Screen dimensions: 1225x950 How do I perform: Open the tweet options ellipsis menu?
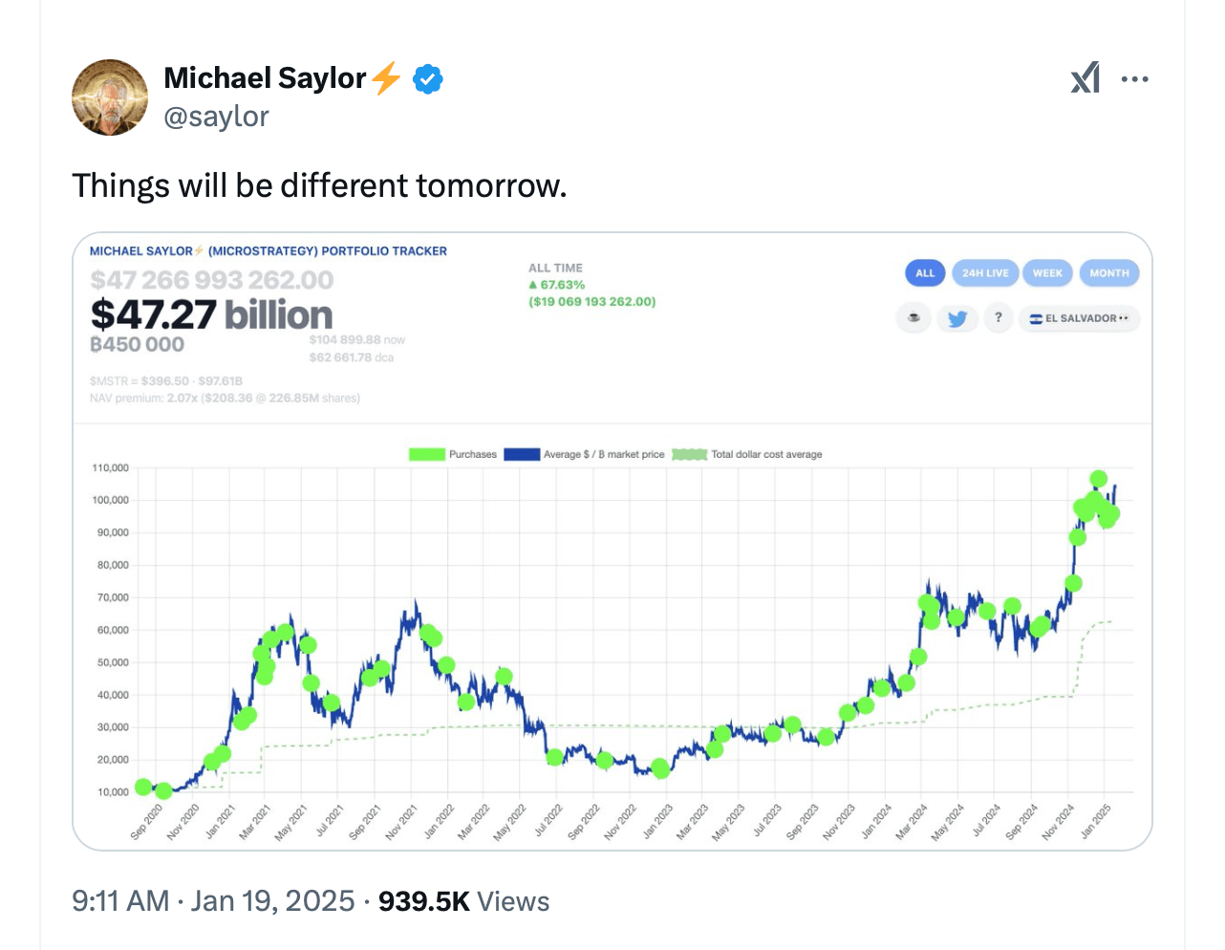coord(1135,76)
